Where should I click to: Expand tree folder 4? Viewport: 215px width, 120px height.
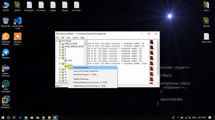coord(60,55)
